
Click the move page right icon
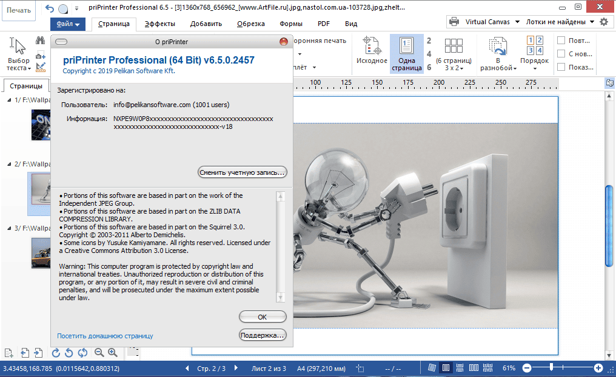pos(38,353)
